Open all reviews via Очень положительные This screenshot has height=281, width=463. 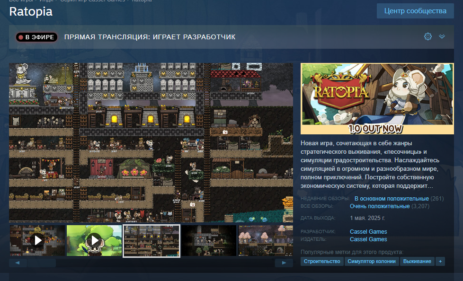[x=380, y=206]
